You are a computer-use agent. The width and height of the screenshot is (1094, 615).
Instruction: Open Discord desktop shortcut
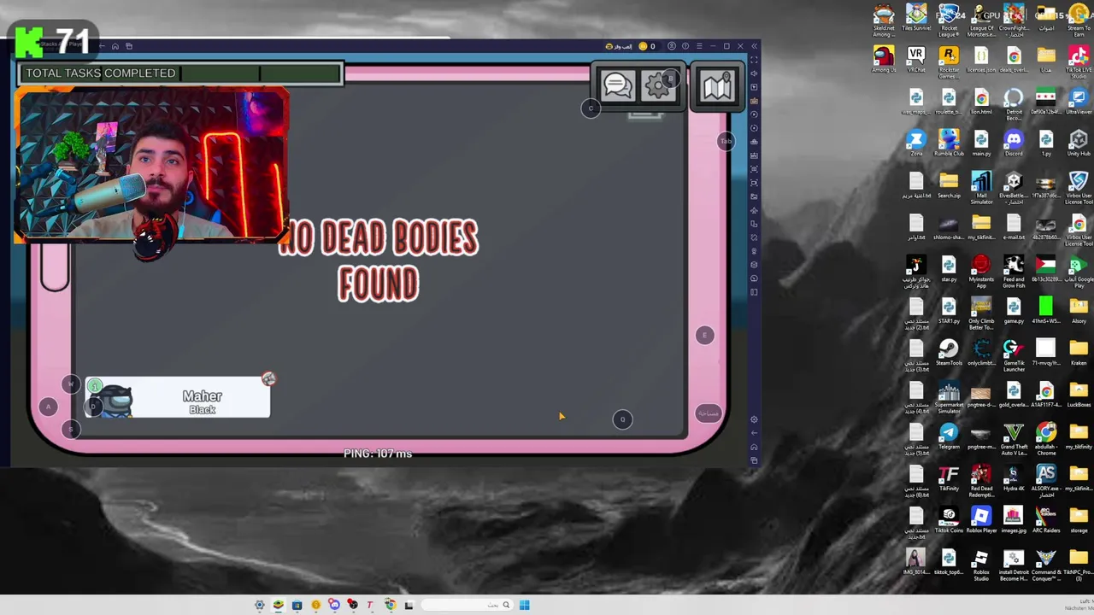click(1014, 143)
